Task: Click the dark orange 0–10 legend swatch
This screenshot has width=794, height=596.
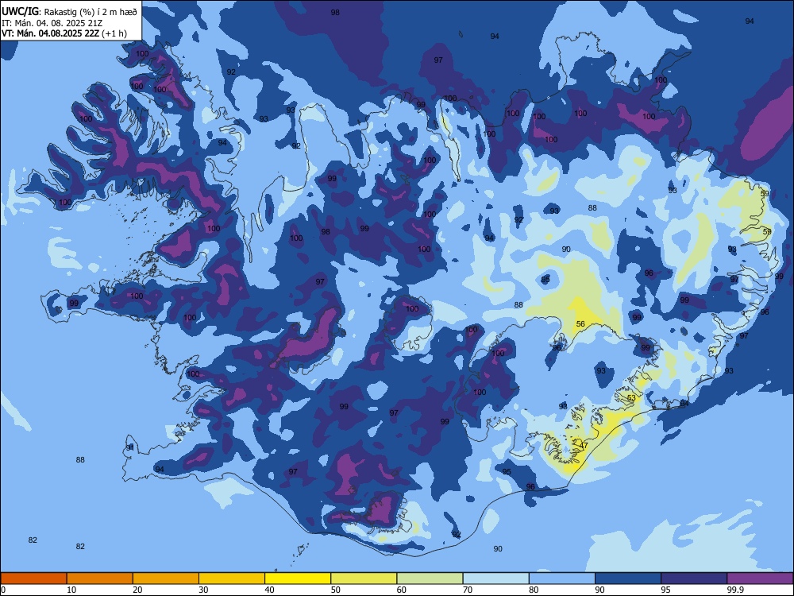Action: click(x=33, y=579)
